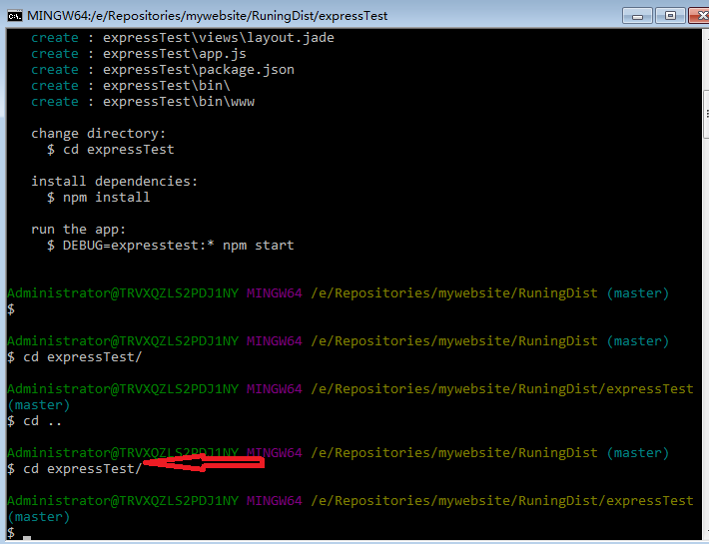This screenshot has height=544, width=709.
Task: Close the MINGW64 terminal window
Action: [x=700, y=16]
